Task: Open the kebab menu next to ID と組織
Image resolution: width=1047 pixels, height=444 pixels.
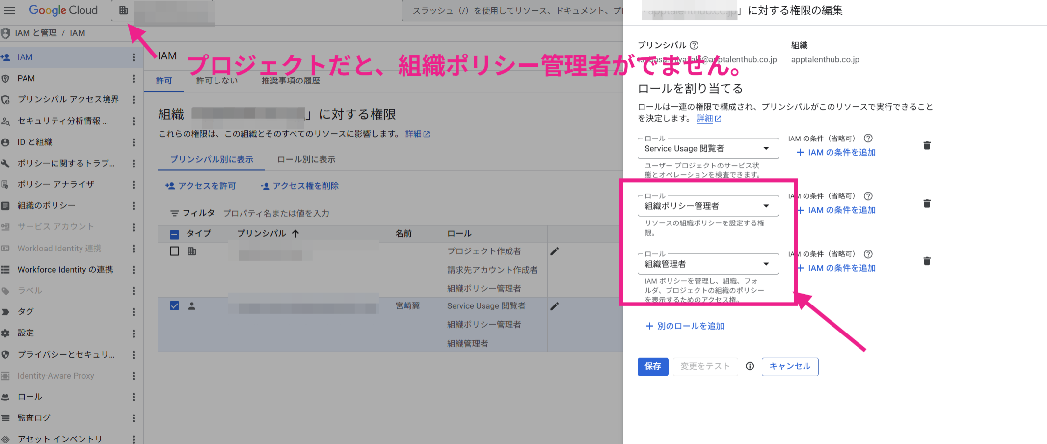Action: coord(134,142)
